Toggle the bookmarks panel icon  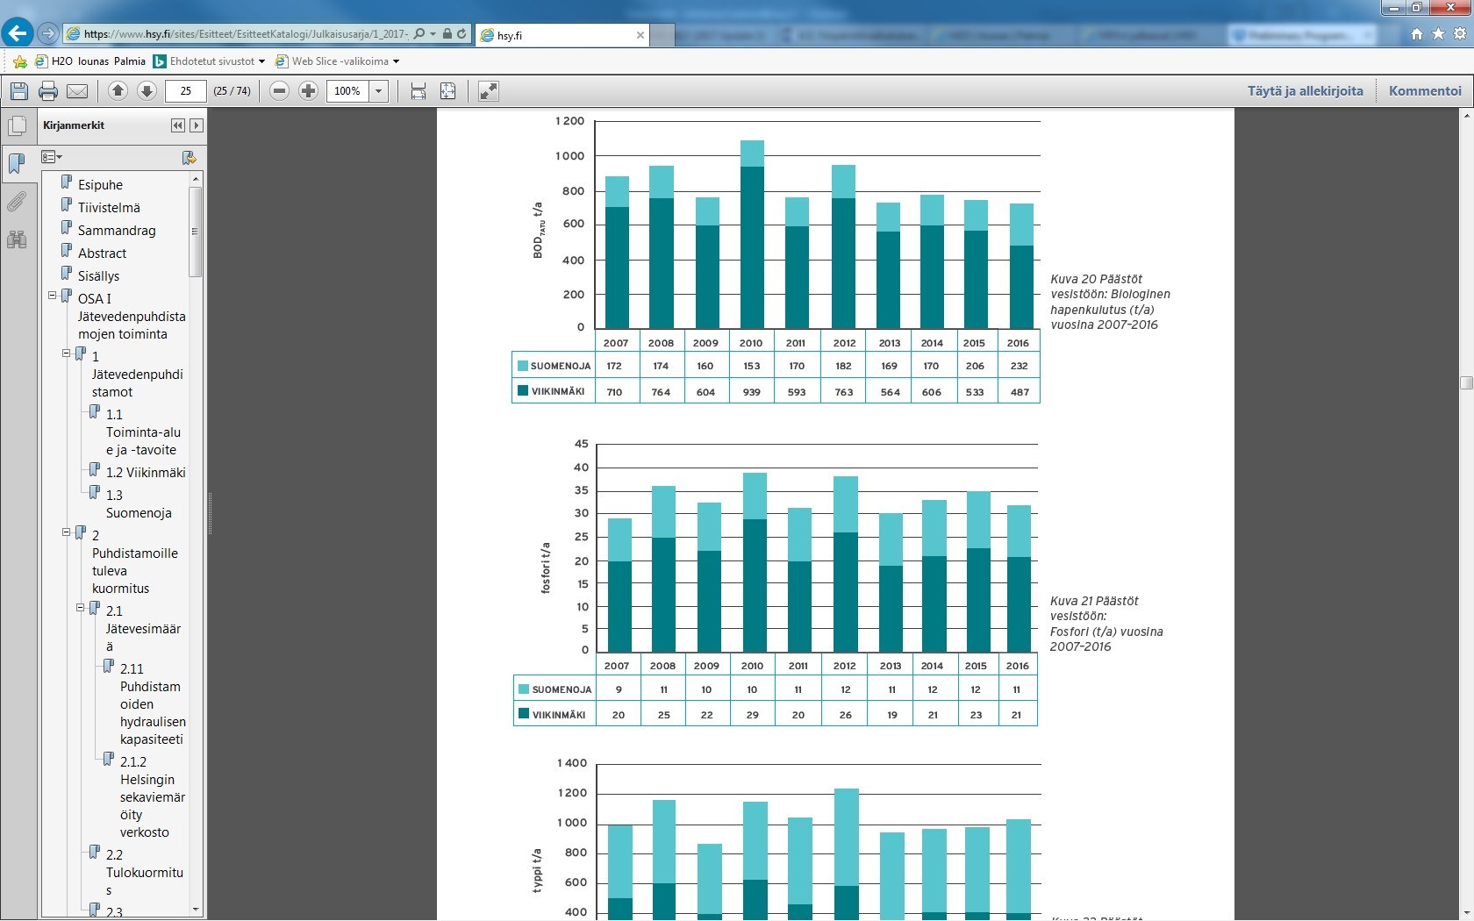tap(16, 164)
